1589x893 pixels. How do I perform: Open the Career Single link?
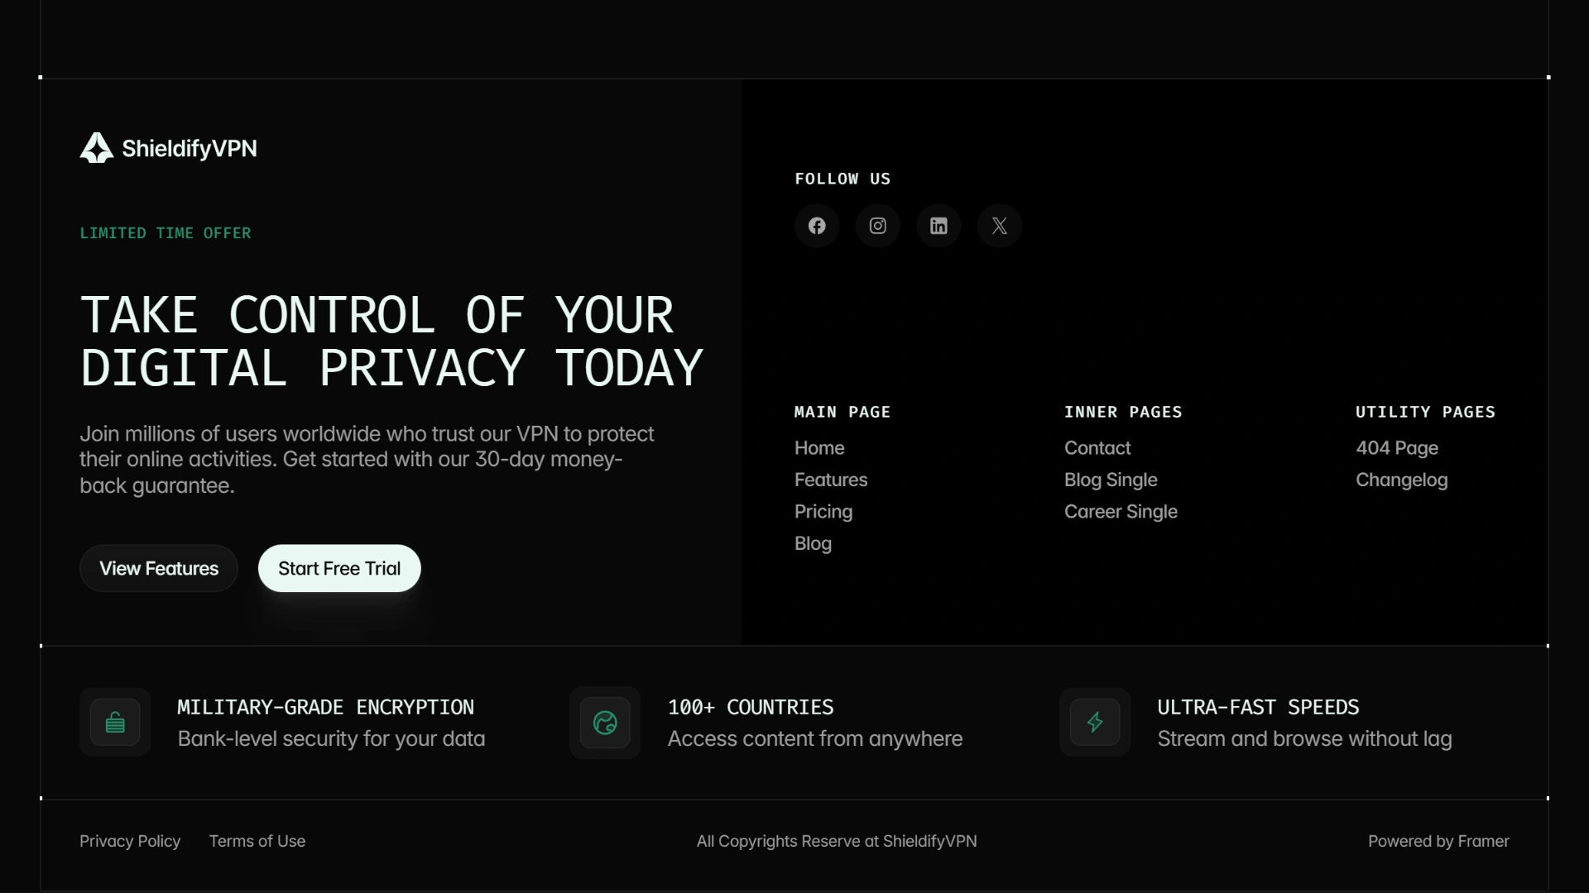[1121, 512]
